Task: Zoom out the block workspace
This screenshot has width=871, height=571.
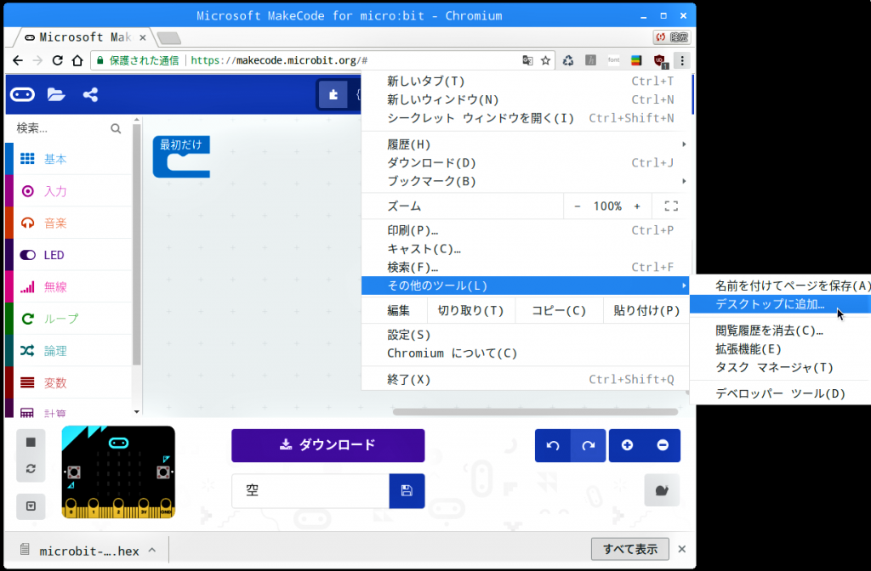Action: click(663, 445)
